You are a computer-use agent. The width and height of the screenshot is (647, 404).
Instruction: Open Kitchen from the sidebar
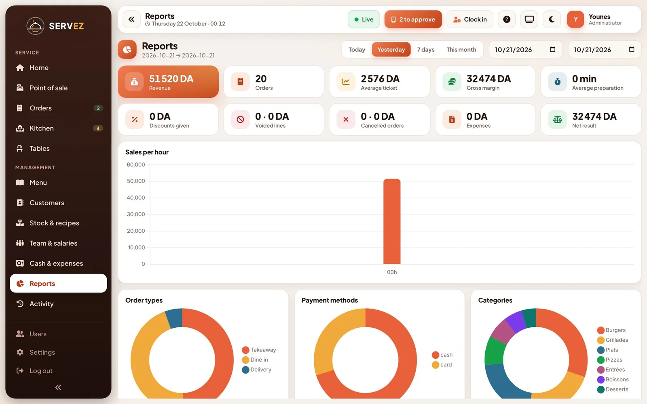58,128
